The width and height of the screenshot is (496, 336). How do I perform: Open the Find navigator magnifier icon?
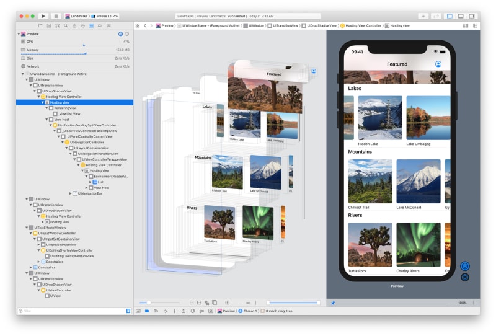[x=66, y=25]
